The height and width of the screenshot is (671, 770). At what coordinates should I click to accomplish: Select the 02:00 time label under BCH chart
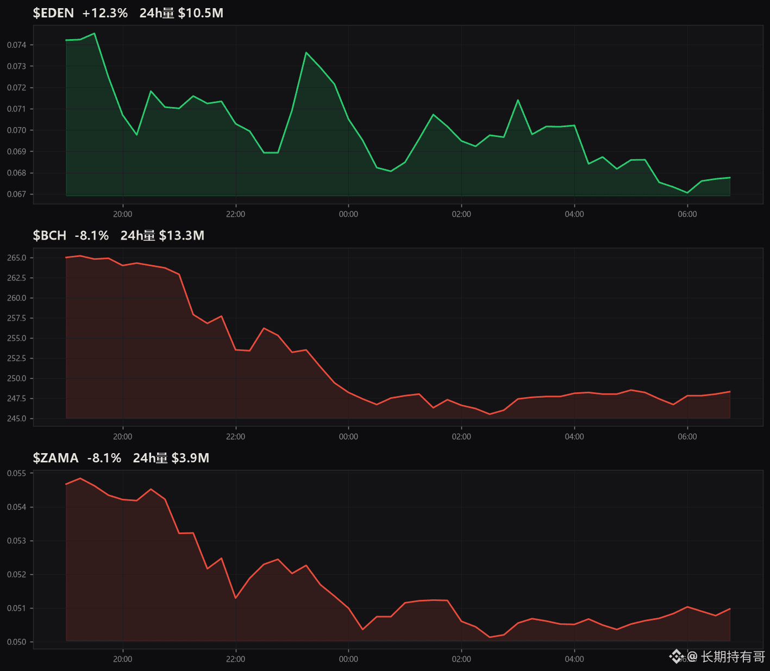coord(462,437)
